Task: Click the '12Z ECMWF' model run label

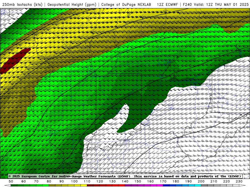Action: (x=167, y=4)
